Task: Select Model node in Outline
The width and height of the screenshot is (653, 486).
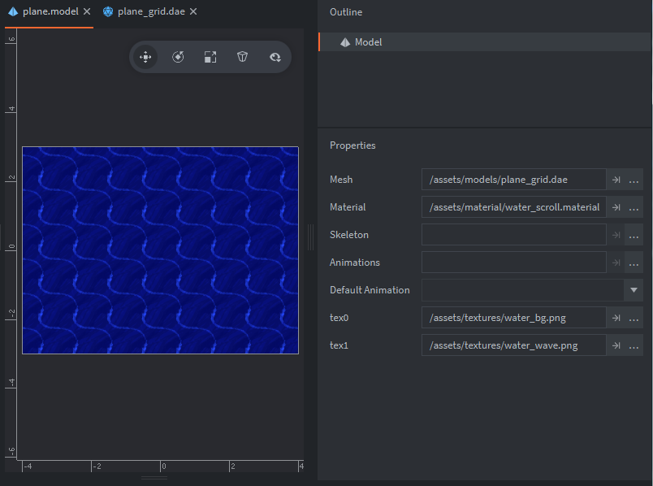Action: [368, 42]
